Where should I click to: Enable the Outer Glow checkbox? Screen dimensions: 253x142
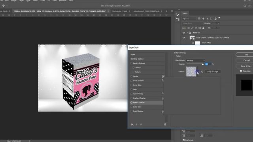pos(131,107)
